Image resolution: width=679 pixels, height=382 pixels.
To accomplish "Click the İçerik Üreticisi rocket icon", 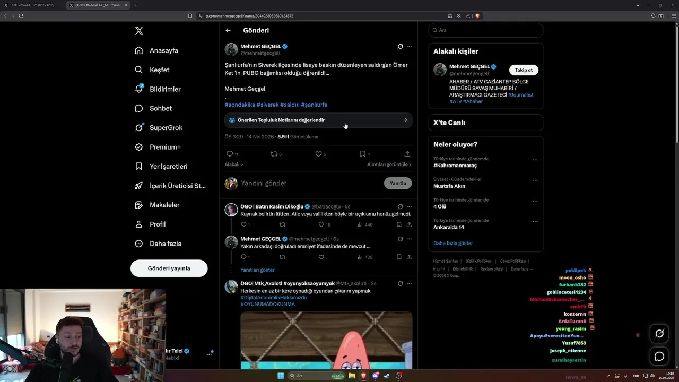I will pos(139,186).
